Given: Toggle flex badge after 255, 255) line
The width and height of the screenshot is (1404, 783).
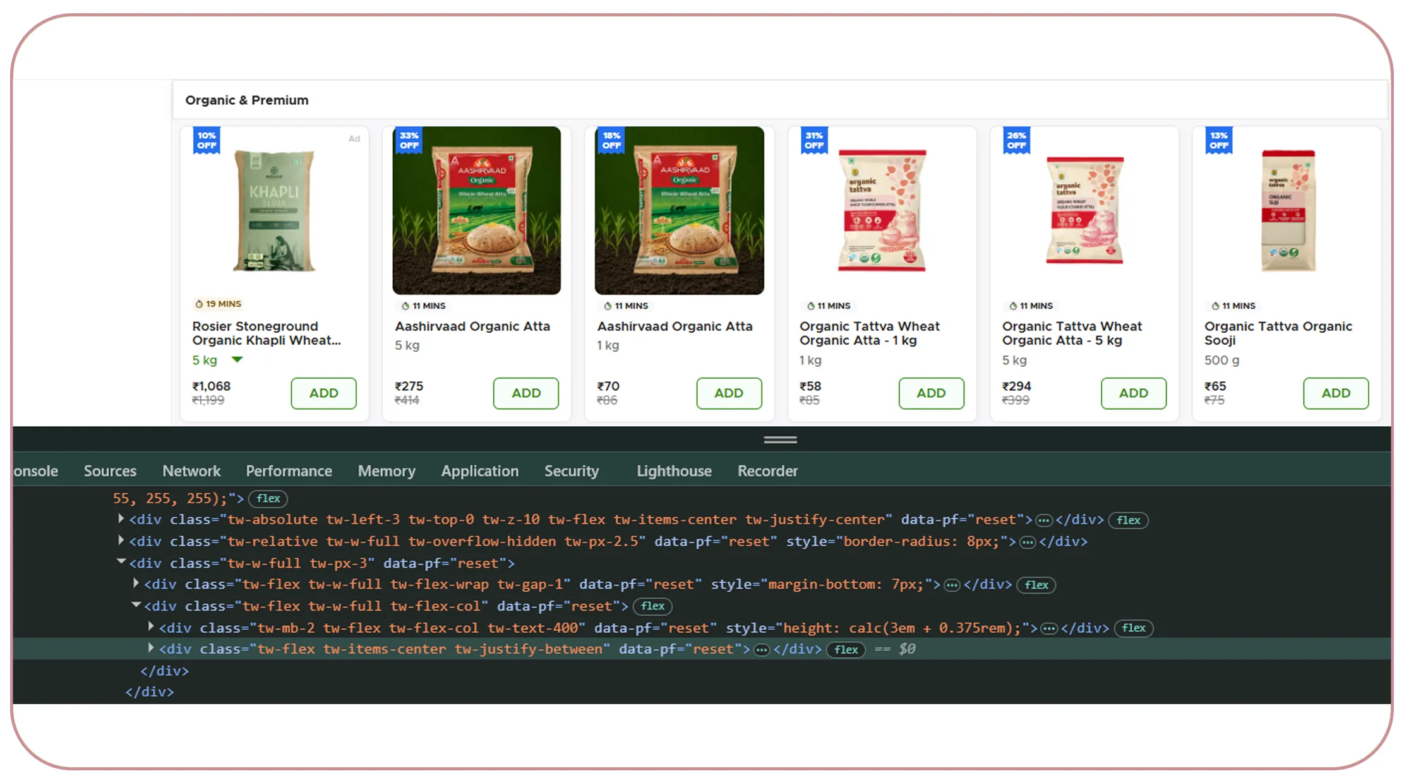Looking at the screenshot, I should click(x=268, y=499).
